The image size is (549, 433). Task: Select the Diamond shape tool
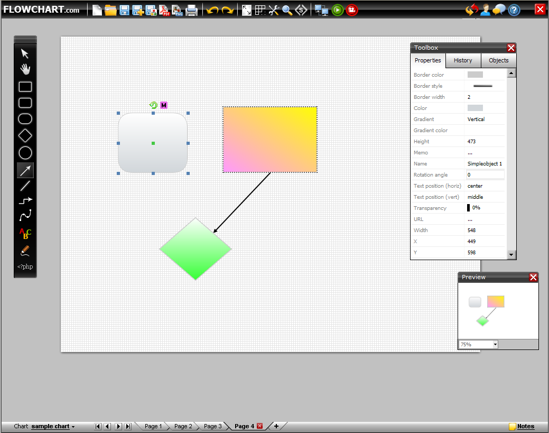pyautogui.click(x=25, y=136)
